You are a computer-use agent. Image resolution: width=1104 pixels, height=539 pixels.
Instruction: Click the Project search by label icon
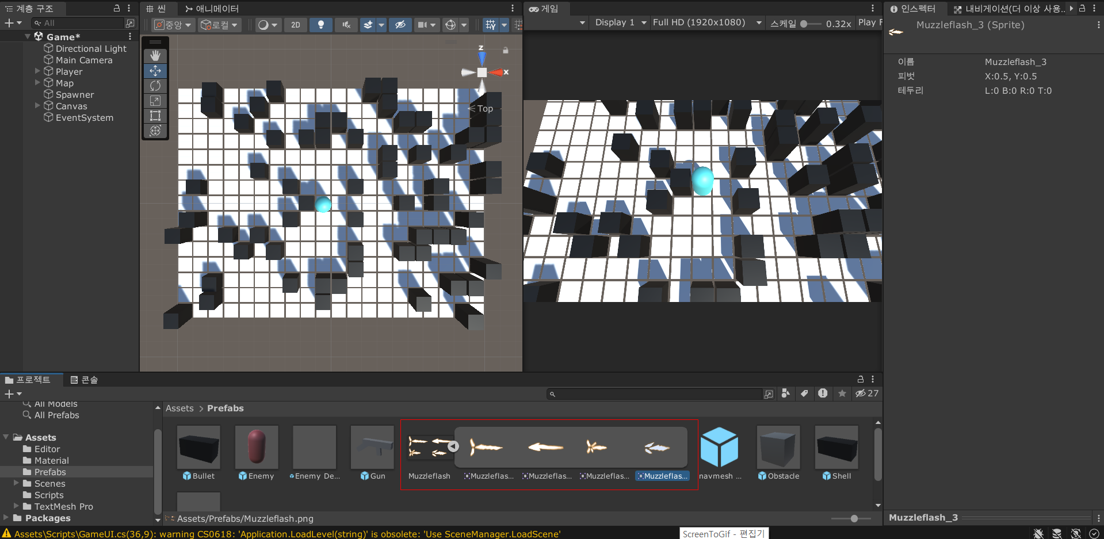coord(804,393)
